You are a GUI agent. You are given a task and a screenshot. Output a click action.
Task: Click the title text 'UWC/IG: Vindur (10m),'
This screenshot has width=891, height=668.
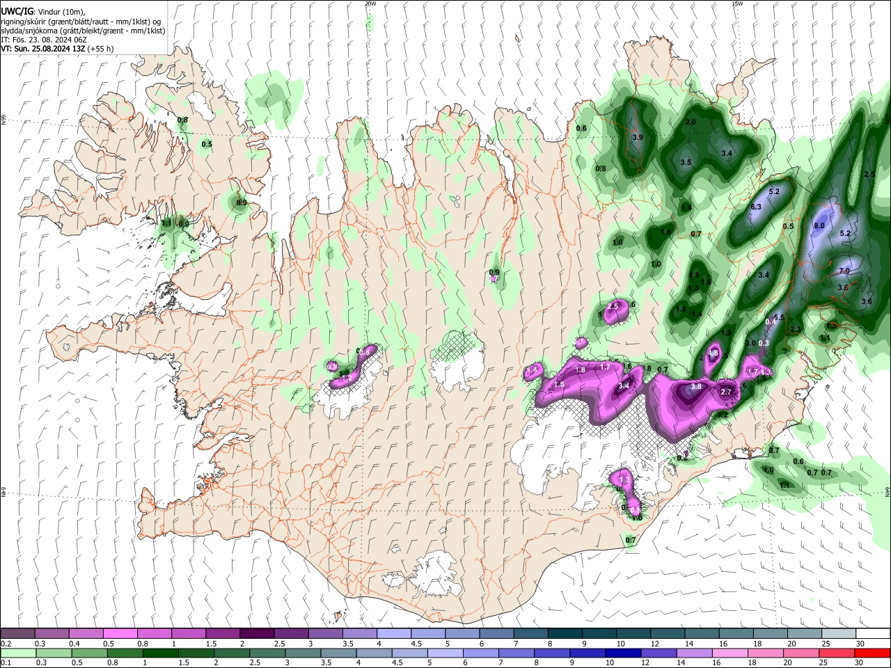click(x=43, y=11)
